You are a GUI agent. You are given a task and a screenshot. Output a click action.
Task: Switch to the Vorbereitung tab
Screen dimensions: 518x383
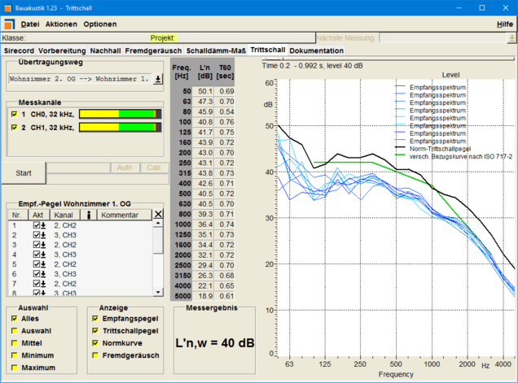tap(62, 50)
